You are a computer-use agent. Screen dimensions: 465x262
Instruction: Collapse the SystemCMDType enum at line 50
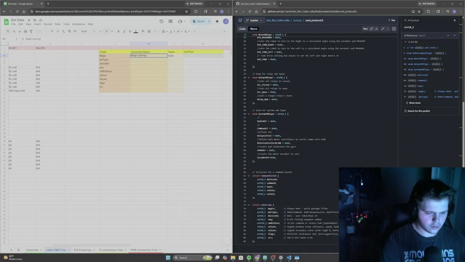(249, 114)
